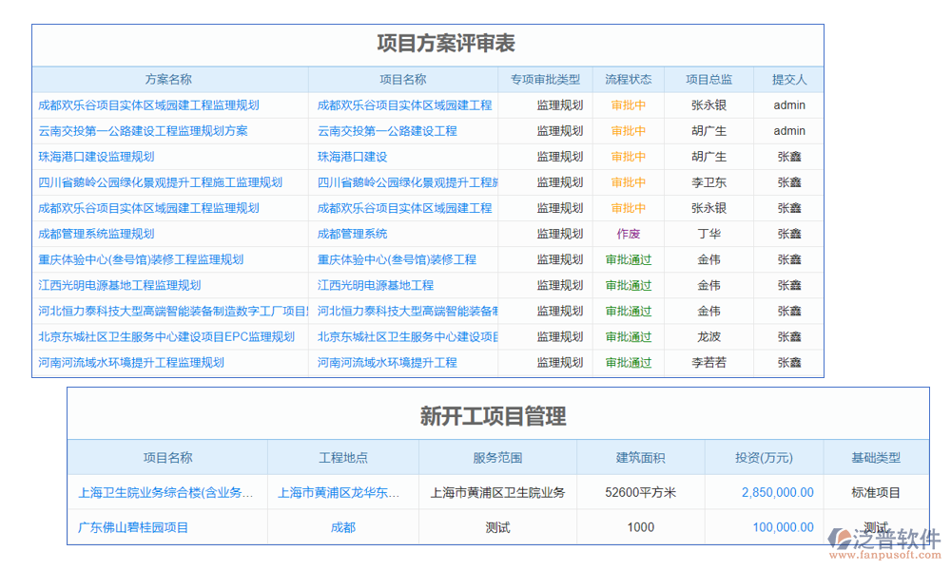Click the 标准项目 basic type cell

(876, 492)
